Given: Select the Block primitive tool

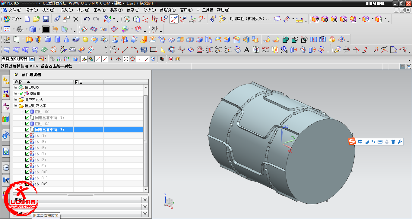Looking at the screenshot, I should tap(48, 39).
